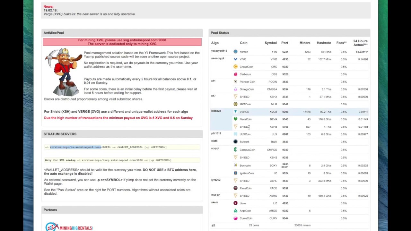Click the Hashrate column header
The image size is (411, 231).
(x=324, y=43)
